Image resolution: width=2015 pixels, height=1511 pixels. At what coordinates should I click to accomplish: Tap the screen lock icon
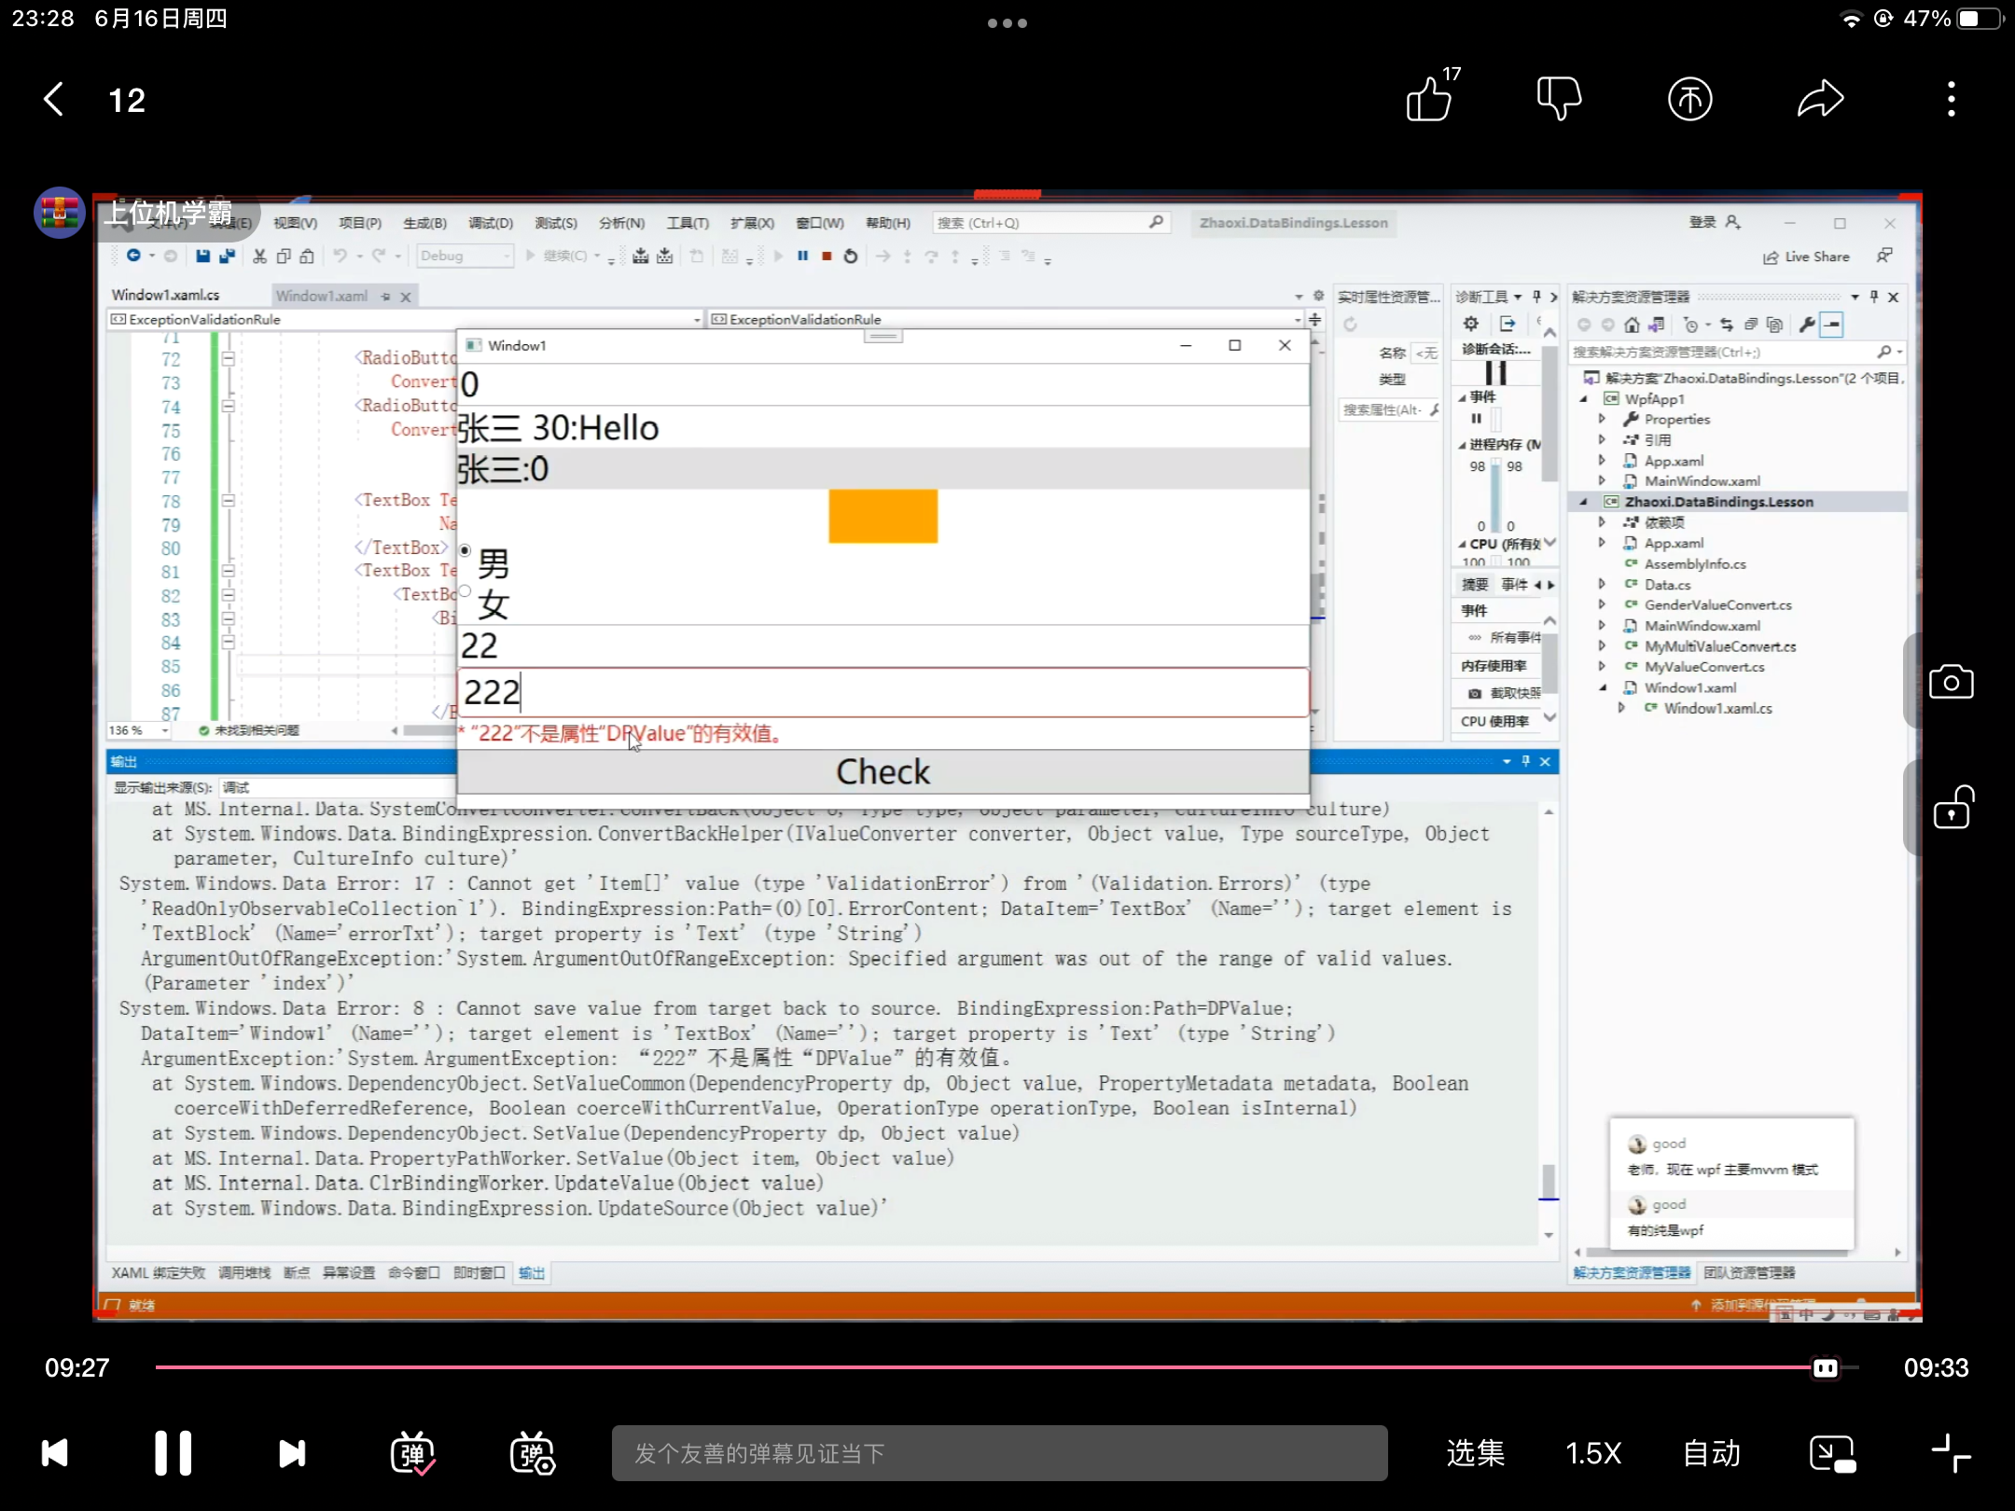[x=1951, y=808]
